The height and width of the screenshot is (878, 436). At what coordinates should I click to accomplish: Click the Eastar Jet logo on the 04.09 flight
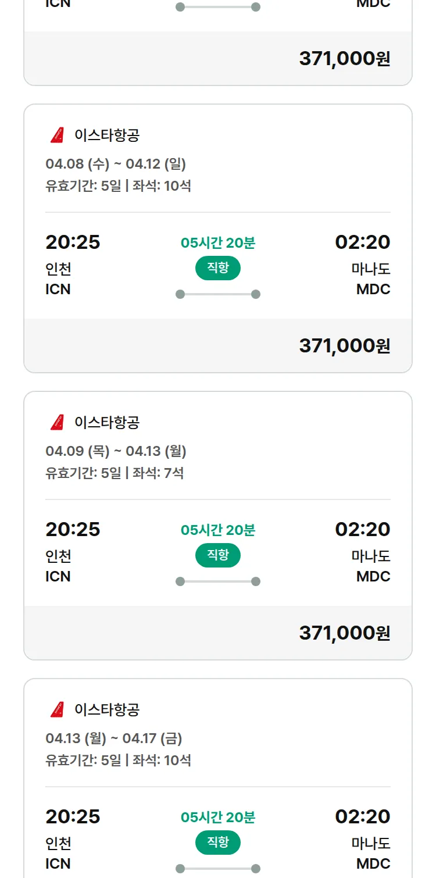click(x=57, y=423)
